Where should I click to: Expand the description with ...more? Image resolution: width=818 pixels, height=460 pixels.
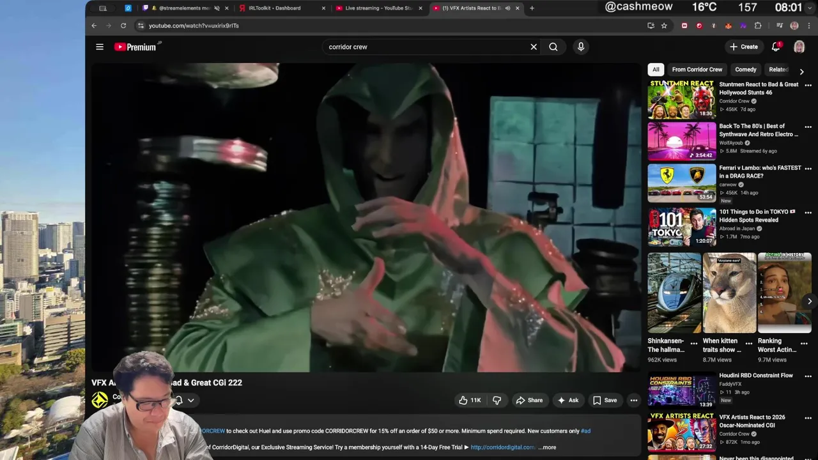click(548, 447)
